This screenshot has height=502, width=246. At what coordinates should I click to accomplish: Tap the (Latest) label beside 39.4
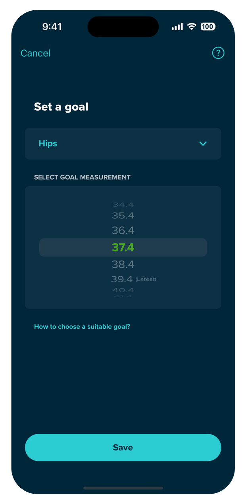(146, 279)
